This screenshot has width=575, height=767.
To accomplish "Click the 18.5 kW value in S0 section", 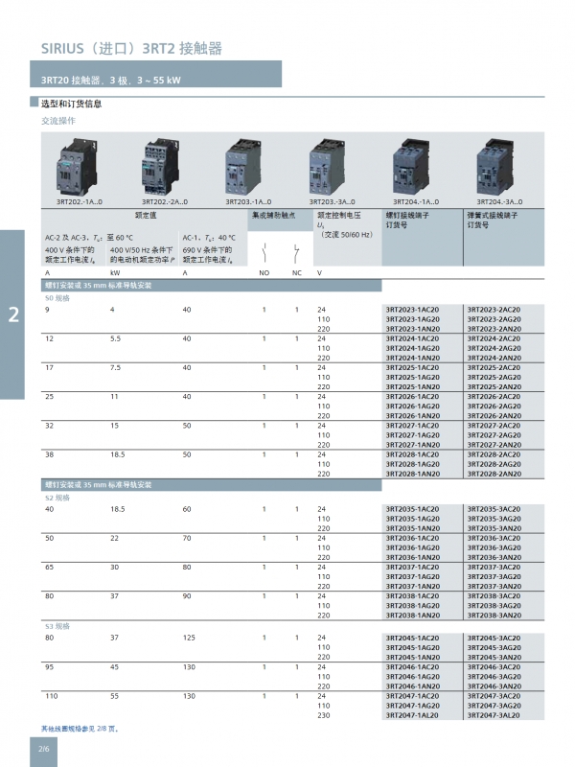I will point(117,454).
